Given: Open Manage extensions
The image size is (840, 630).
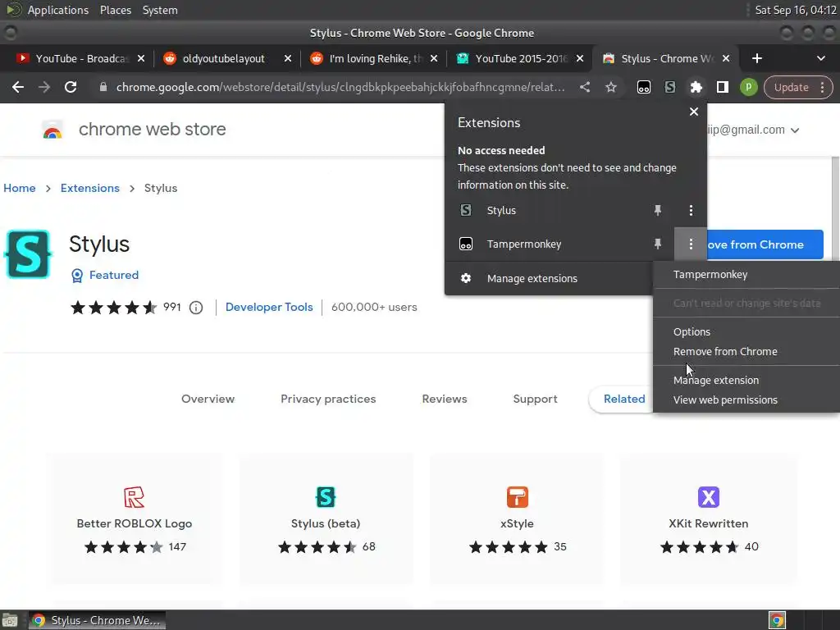Looking at the screenshot, I should click(x=549, y=279).
